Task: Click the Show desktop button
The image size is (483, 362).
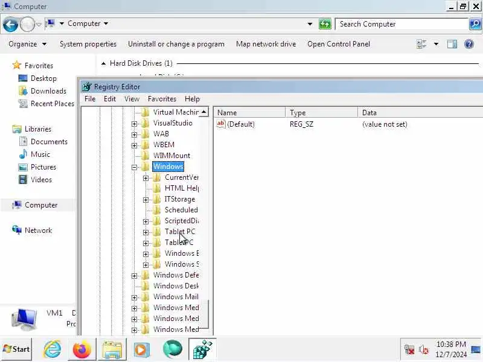Action: point(476,349)
